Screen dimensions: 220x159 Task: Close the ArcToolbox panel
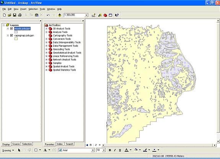(83, 21)
